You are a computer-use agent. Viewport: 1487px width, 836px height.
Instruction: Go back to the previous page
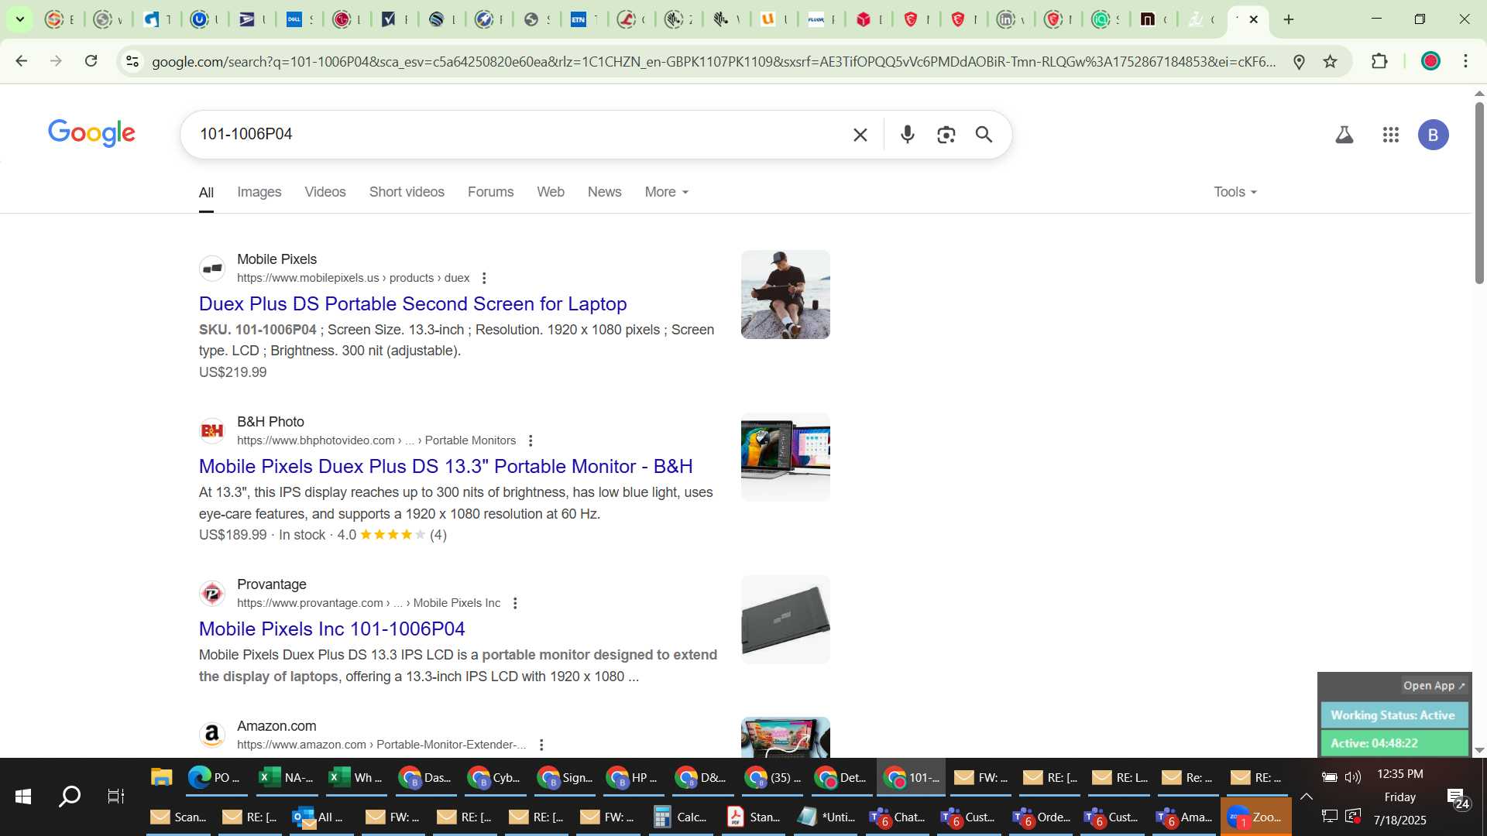tap(22, 61)
